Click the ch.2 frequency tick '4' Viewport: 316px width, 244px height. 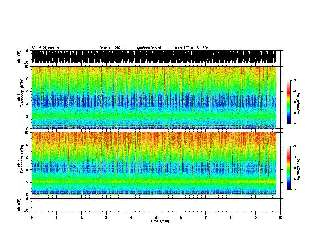(28, 170)
